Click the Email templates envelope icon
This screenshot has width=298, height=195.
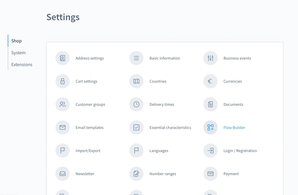[x=63, y=128]
